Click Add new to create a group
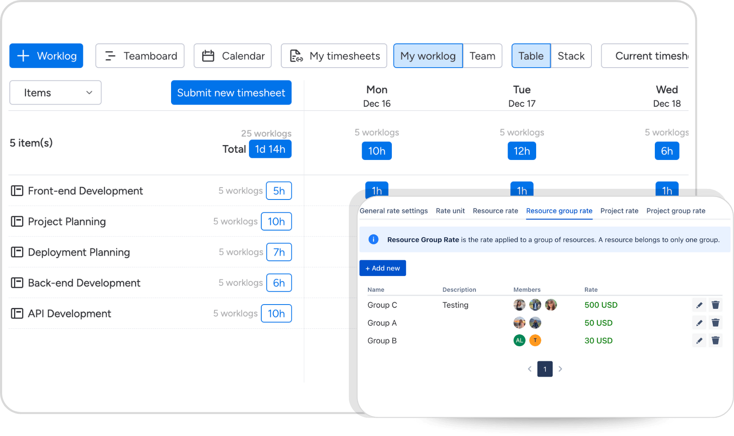 (382, 268)
